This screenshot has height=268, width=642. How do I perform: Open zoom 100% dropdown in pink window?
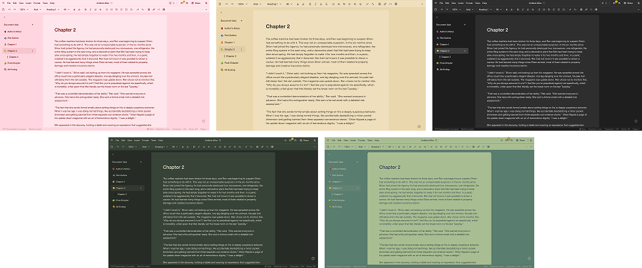click(24, 9)
